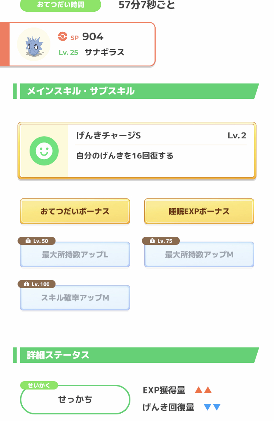Select the おてつだいボーナス sub skill button
The height and width of the screenshot is (421, 274).
click(75, 211)
